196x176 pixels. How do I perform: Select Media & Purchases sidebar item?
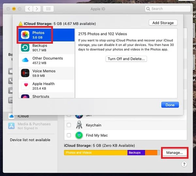point(31,126)
